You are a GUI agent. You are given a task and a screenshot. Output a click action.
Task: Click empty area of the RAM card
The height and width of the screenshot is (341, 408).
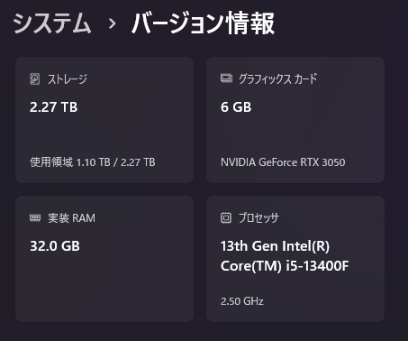(104, 286)
